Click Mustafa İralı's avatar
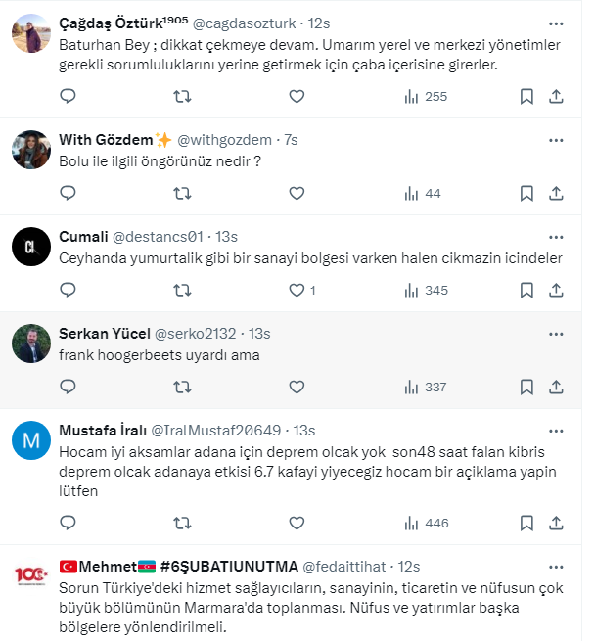595x641 pixels. [31, 441]
